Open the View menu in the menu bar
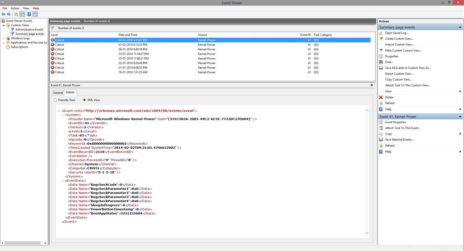 click(26, 8)
